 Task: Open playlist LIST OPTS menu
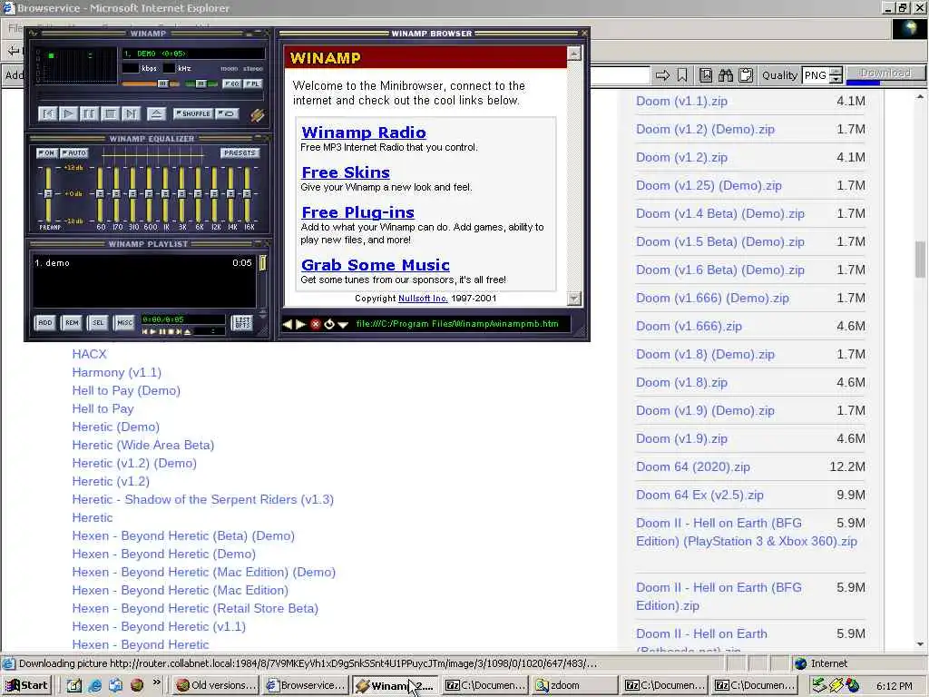pos(242,322)
